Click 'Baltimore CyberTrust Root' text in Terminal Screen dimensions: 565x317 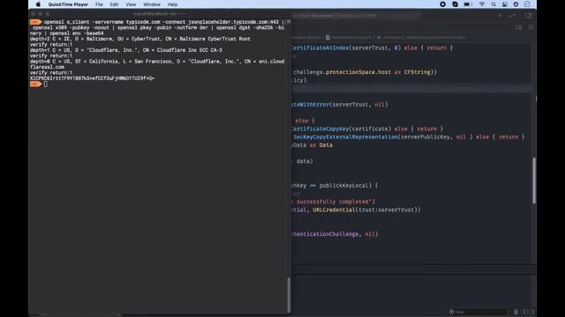click(x=215, y=39)
